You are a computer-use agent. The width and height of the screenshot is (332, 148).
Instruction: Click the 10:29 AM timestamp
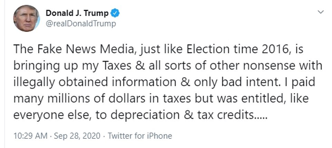[30, 136]
